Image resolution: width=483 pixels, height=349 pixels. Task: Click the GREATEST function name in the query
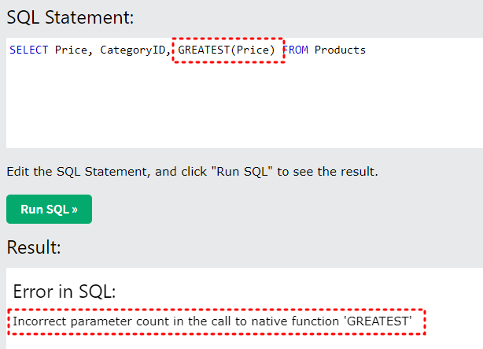(204, 50)
